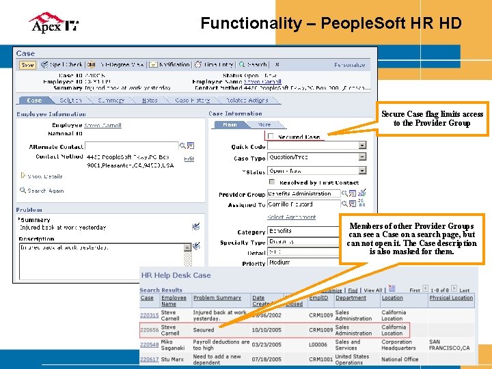Click Find link in search results
The width and height of the screenshot is (492, 369).
(353, 290)
